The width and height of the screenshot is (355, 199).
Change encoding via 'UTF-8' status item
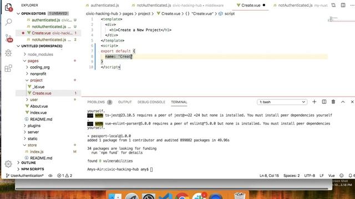click(310, 176)
